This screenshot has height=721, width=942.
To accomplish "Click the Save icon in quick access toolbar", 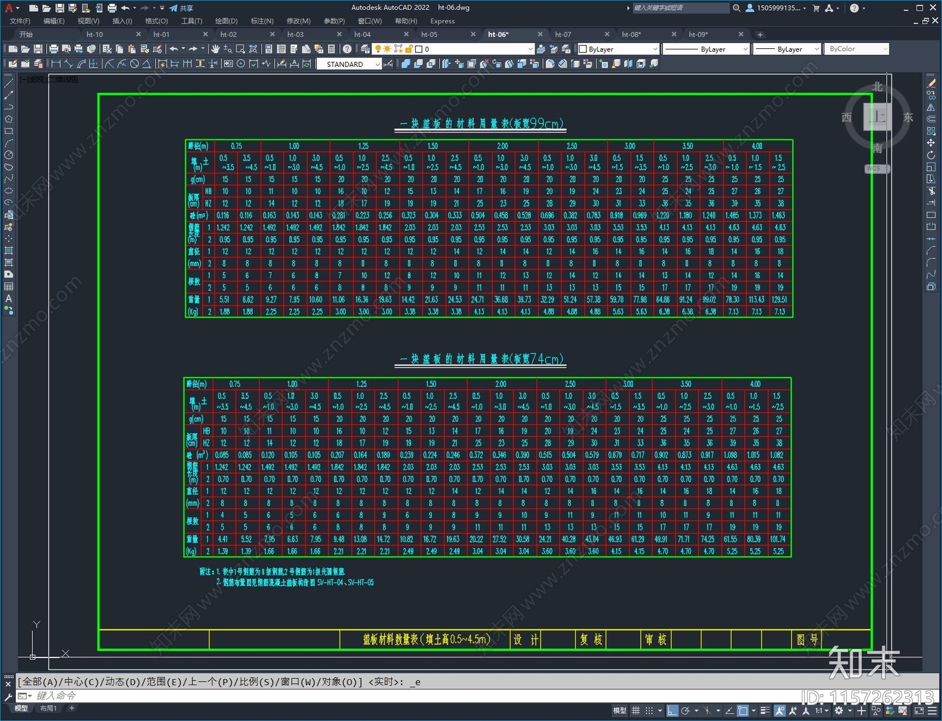I will (59, 8).
